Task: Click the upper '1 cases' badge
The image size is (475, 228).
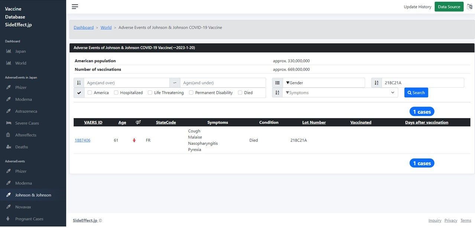Action: (x=422, y=112)
